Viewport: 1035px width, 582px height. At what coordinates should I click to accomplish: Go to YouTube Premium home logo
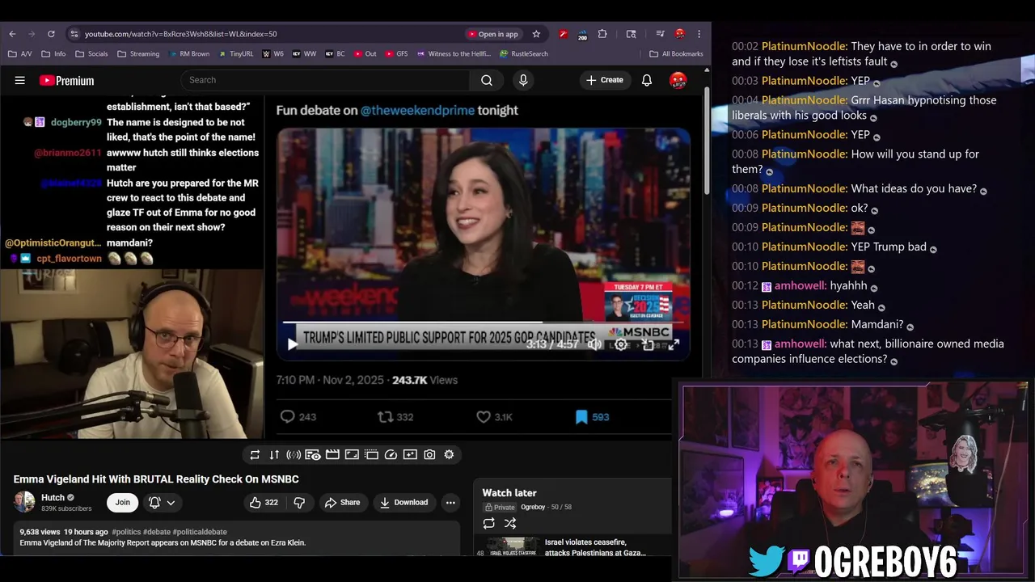66,80
